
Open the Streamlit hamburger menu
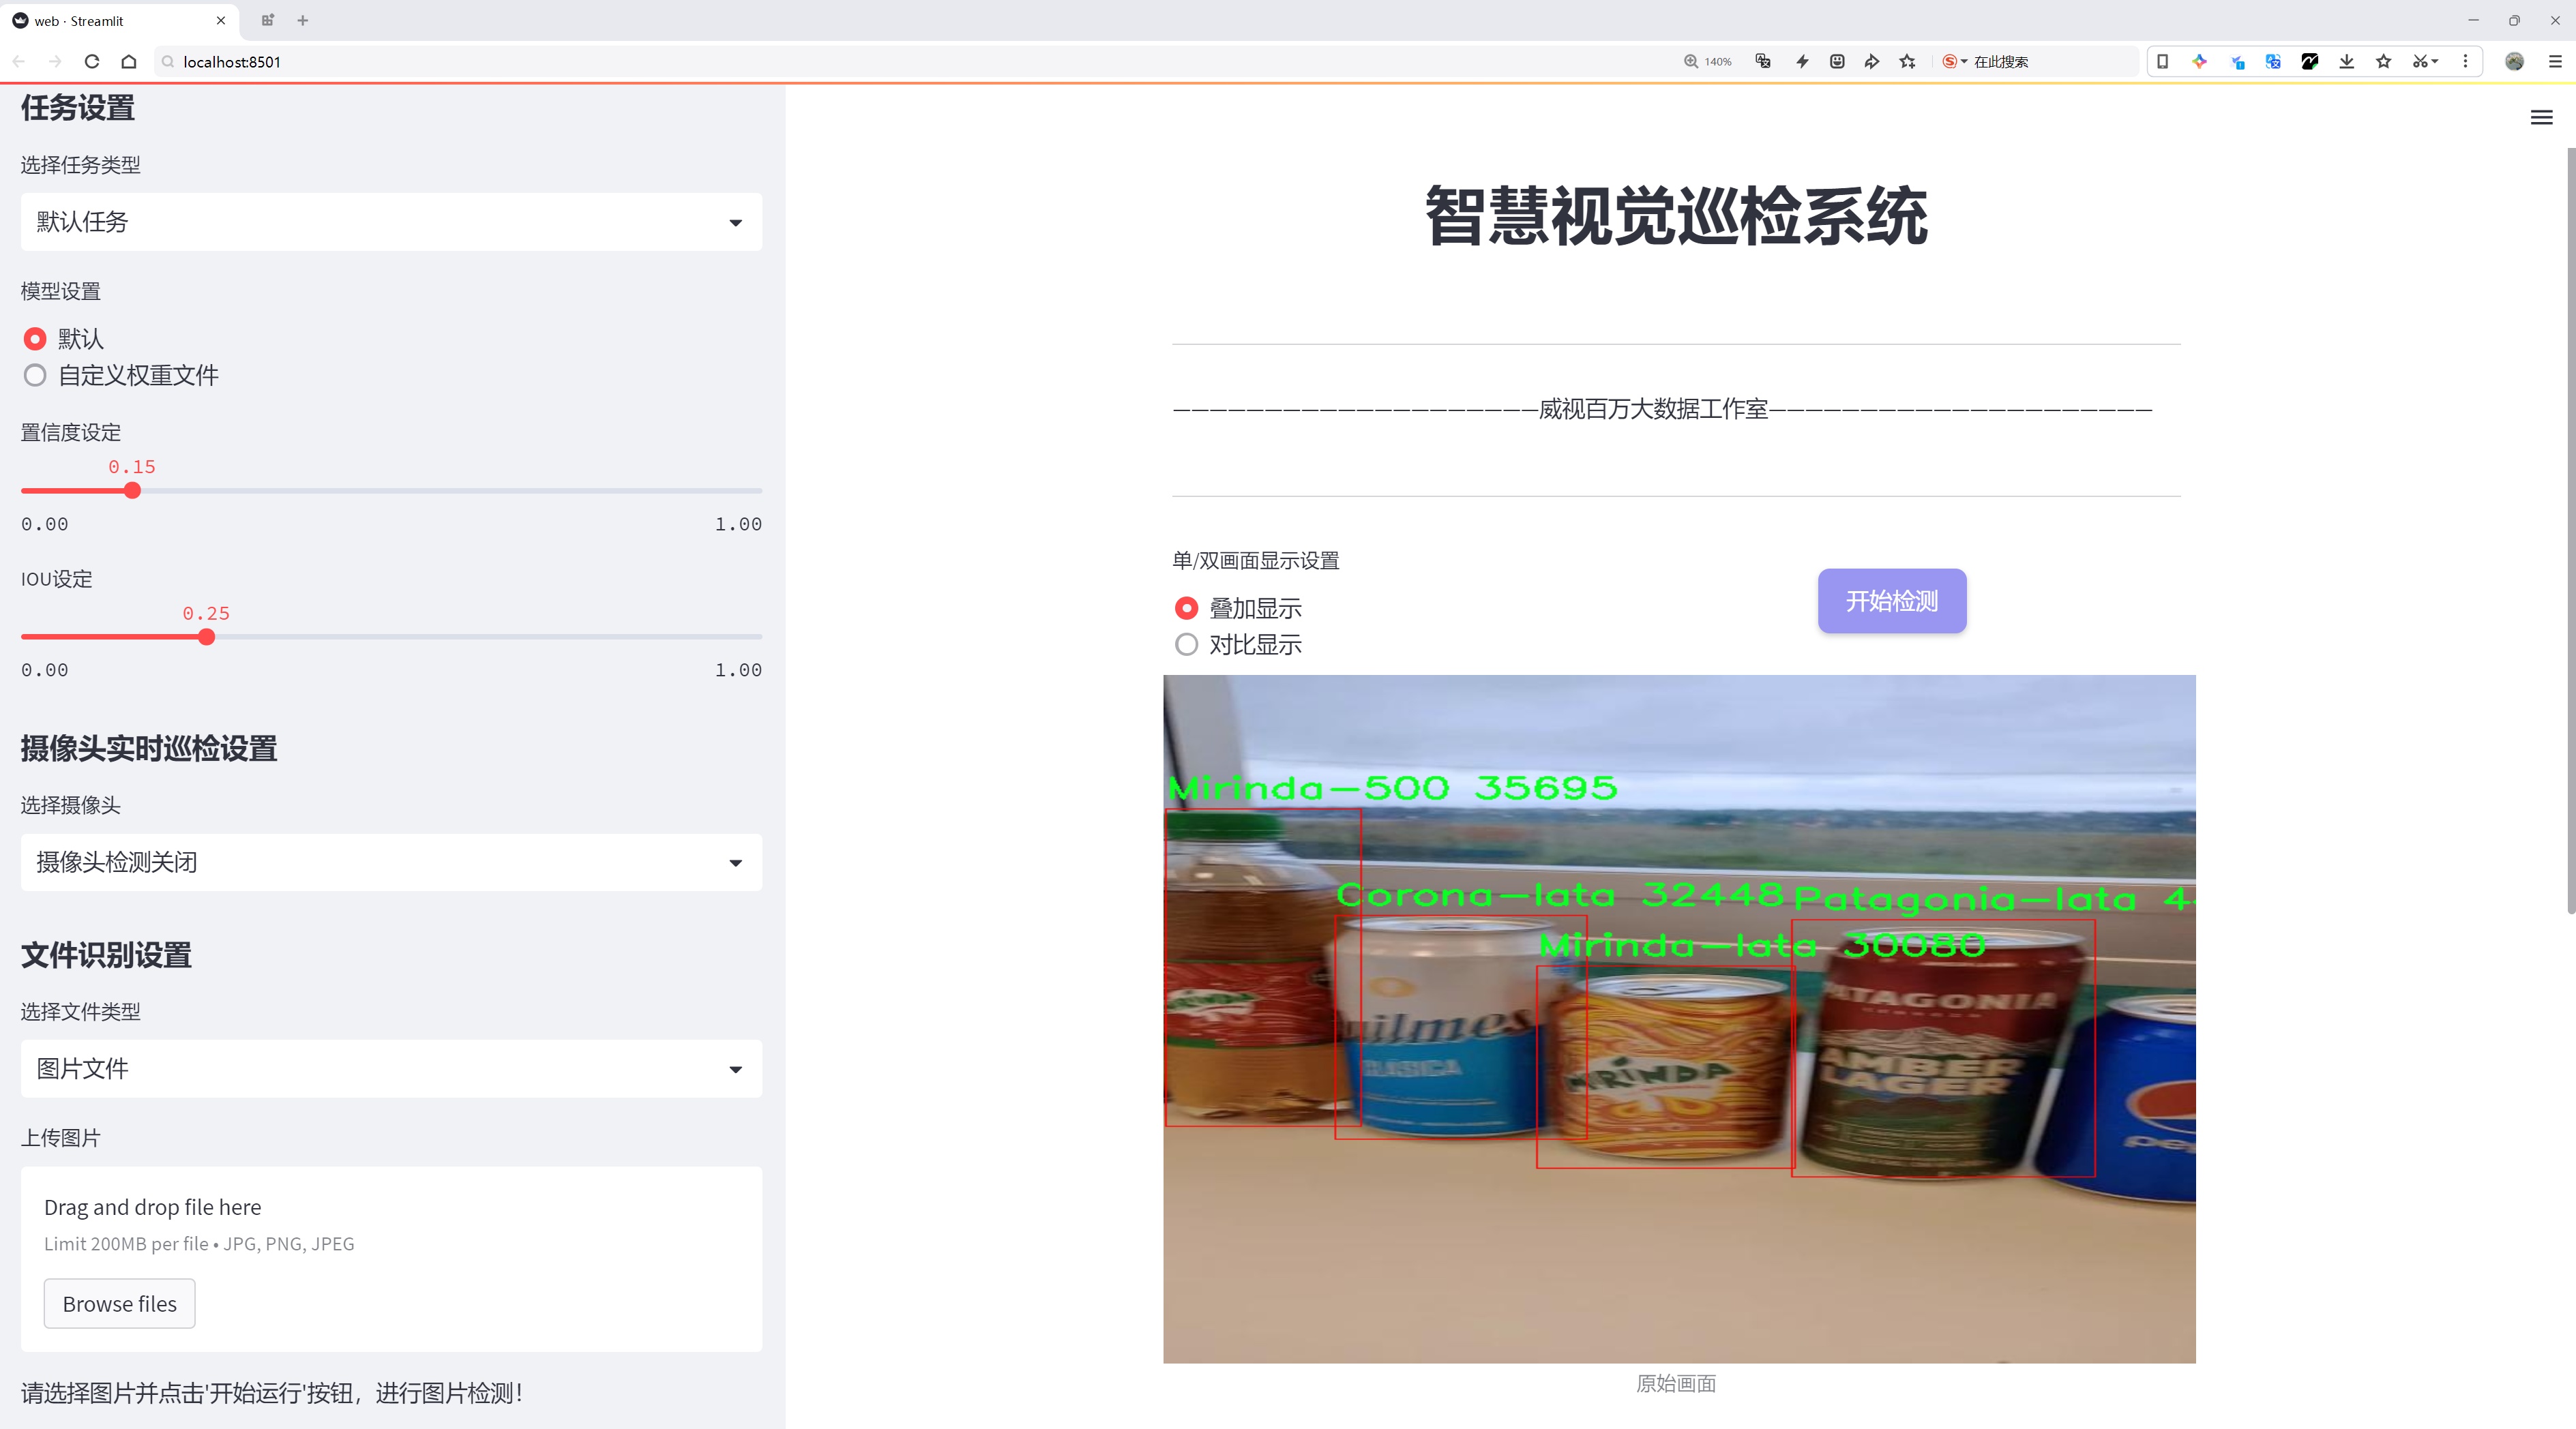tap(2541, 118)
